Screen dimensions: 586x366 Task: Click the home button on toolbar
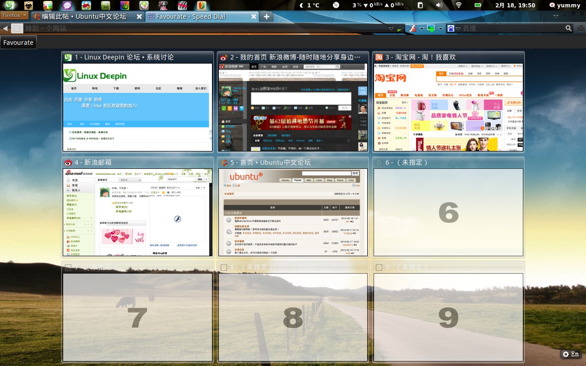point(581,28)
